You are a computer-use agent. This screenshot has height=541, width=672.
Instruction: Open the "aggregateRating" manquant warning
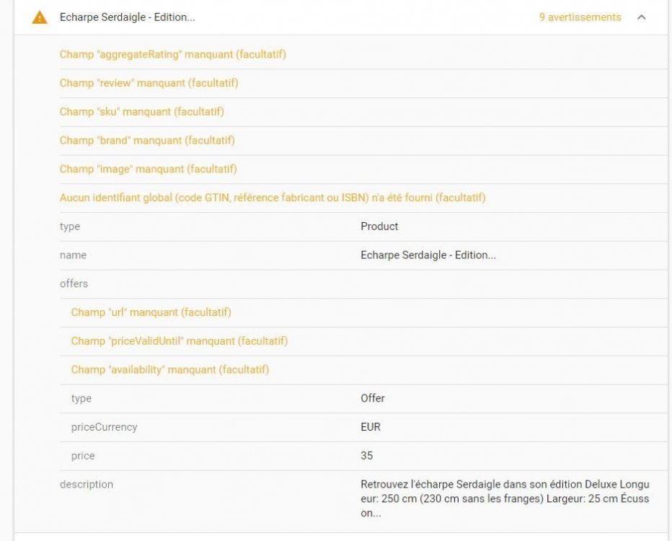173,54
